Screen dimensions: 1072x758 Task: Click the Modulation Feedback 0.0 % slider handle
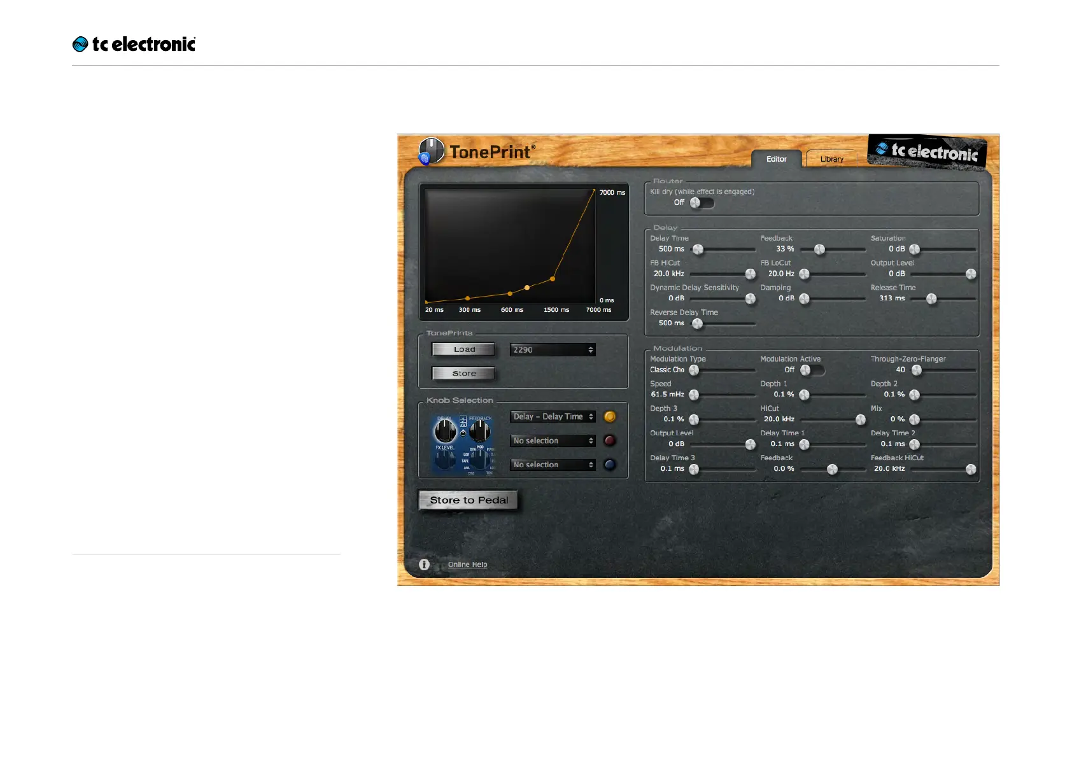tap(832, 470)
